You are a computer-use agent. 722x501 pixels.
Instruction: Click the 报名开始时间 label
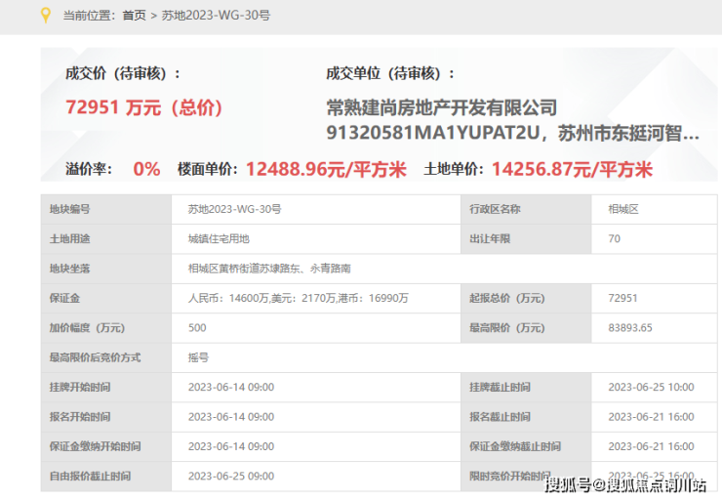(x=80, y=417)
